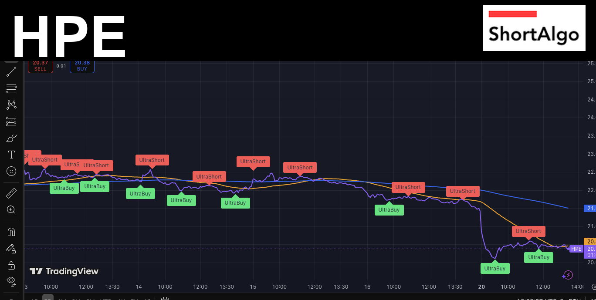Click the 16 date label on time axis
The width and height of the screenshot is (596, 300).
(367, 287)
